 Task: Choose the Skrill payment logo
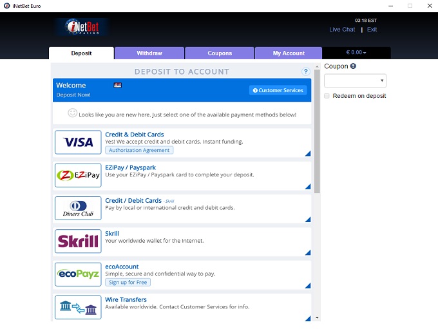[x=78, y=241]
